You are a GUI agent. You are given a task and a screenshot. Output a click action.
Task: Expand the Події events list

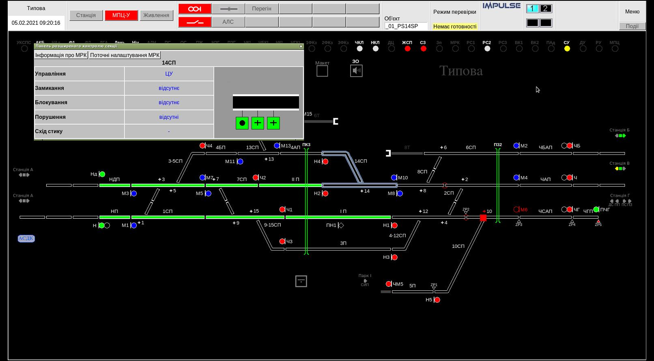(632, 26)
